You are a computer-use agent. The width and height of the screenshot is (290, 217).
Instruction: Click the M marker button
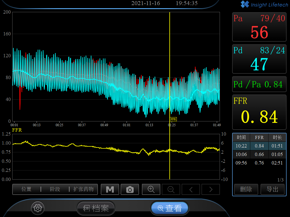[110, 189]
